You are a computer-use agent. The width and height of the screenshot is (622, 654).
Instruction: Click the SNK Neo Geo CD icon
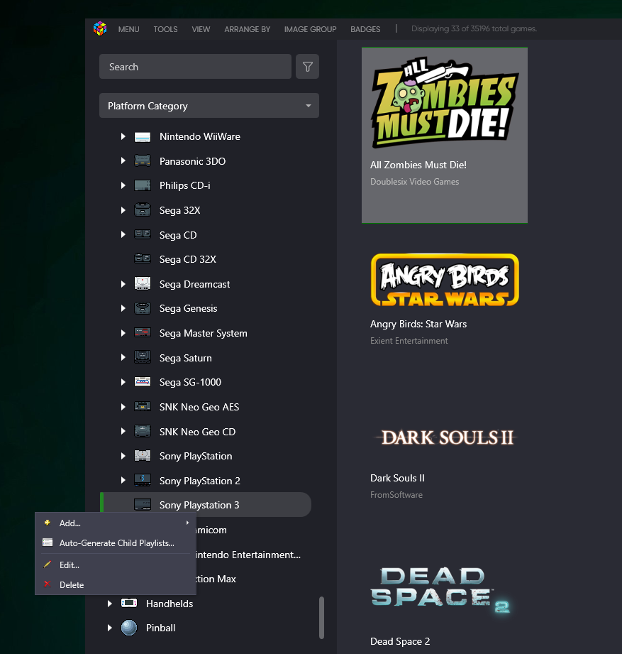[143, 431]
